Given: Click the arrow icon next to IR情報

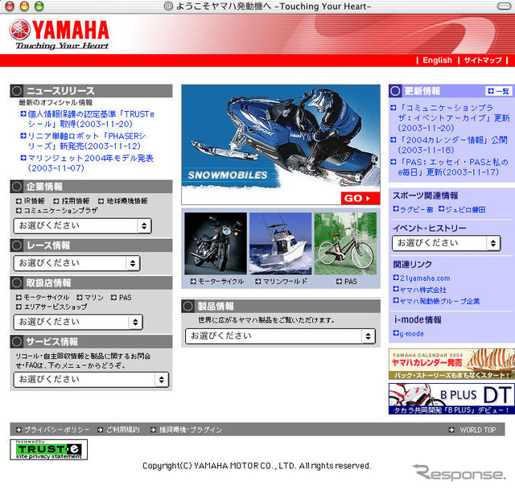Looking at the screenshot, I should pyautogui.click(x=19, y=201).
